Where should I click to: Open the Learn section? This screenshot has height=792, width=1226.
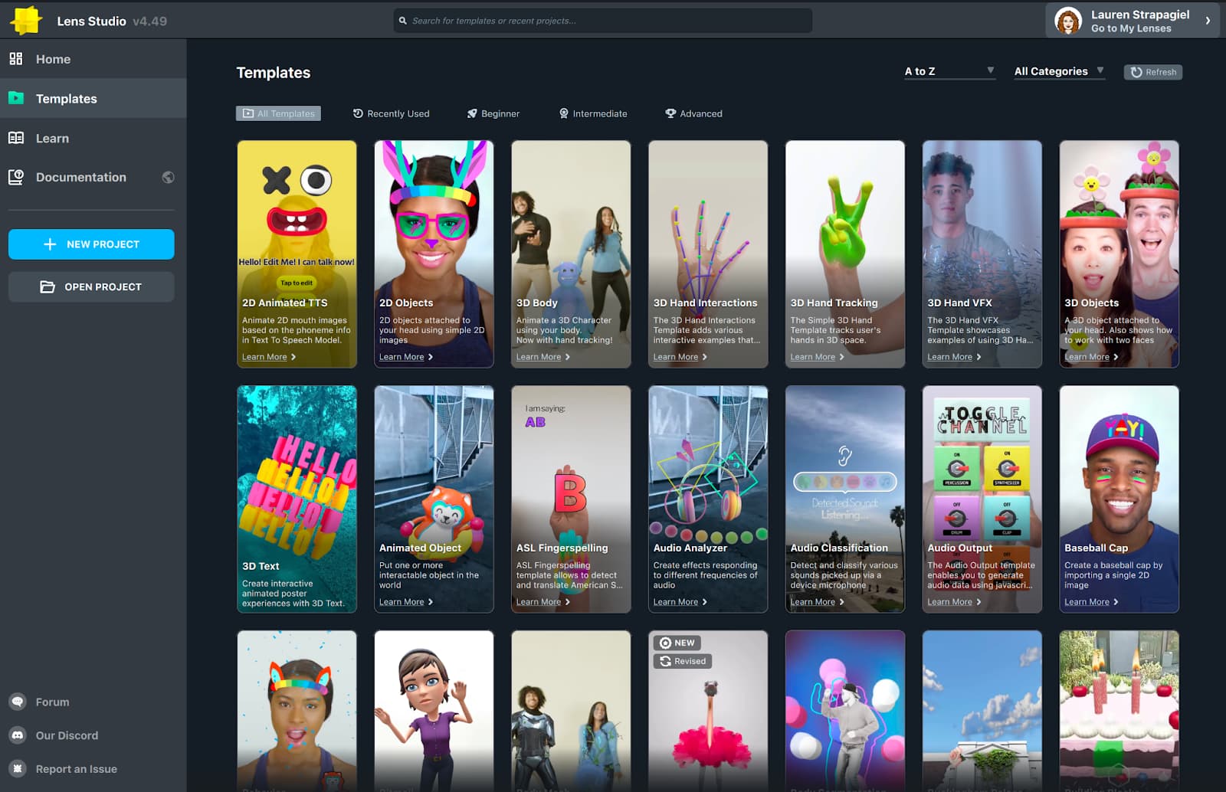[x=93, y=138]
